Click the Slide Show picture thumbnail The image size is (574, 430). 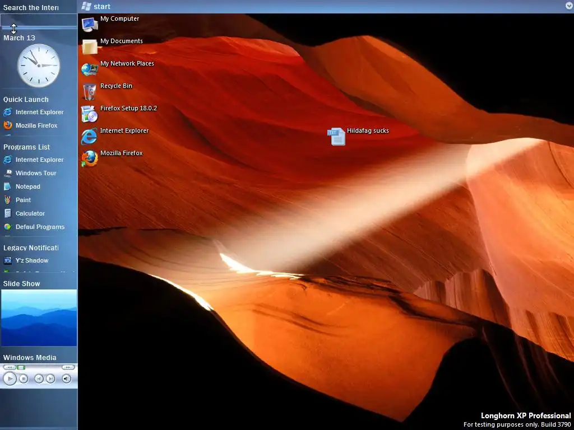pos(39,318)
